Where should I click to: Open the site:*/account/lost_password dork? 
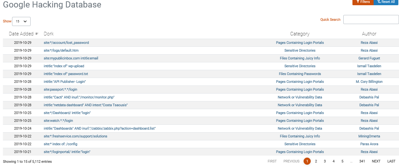[66, 43]
